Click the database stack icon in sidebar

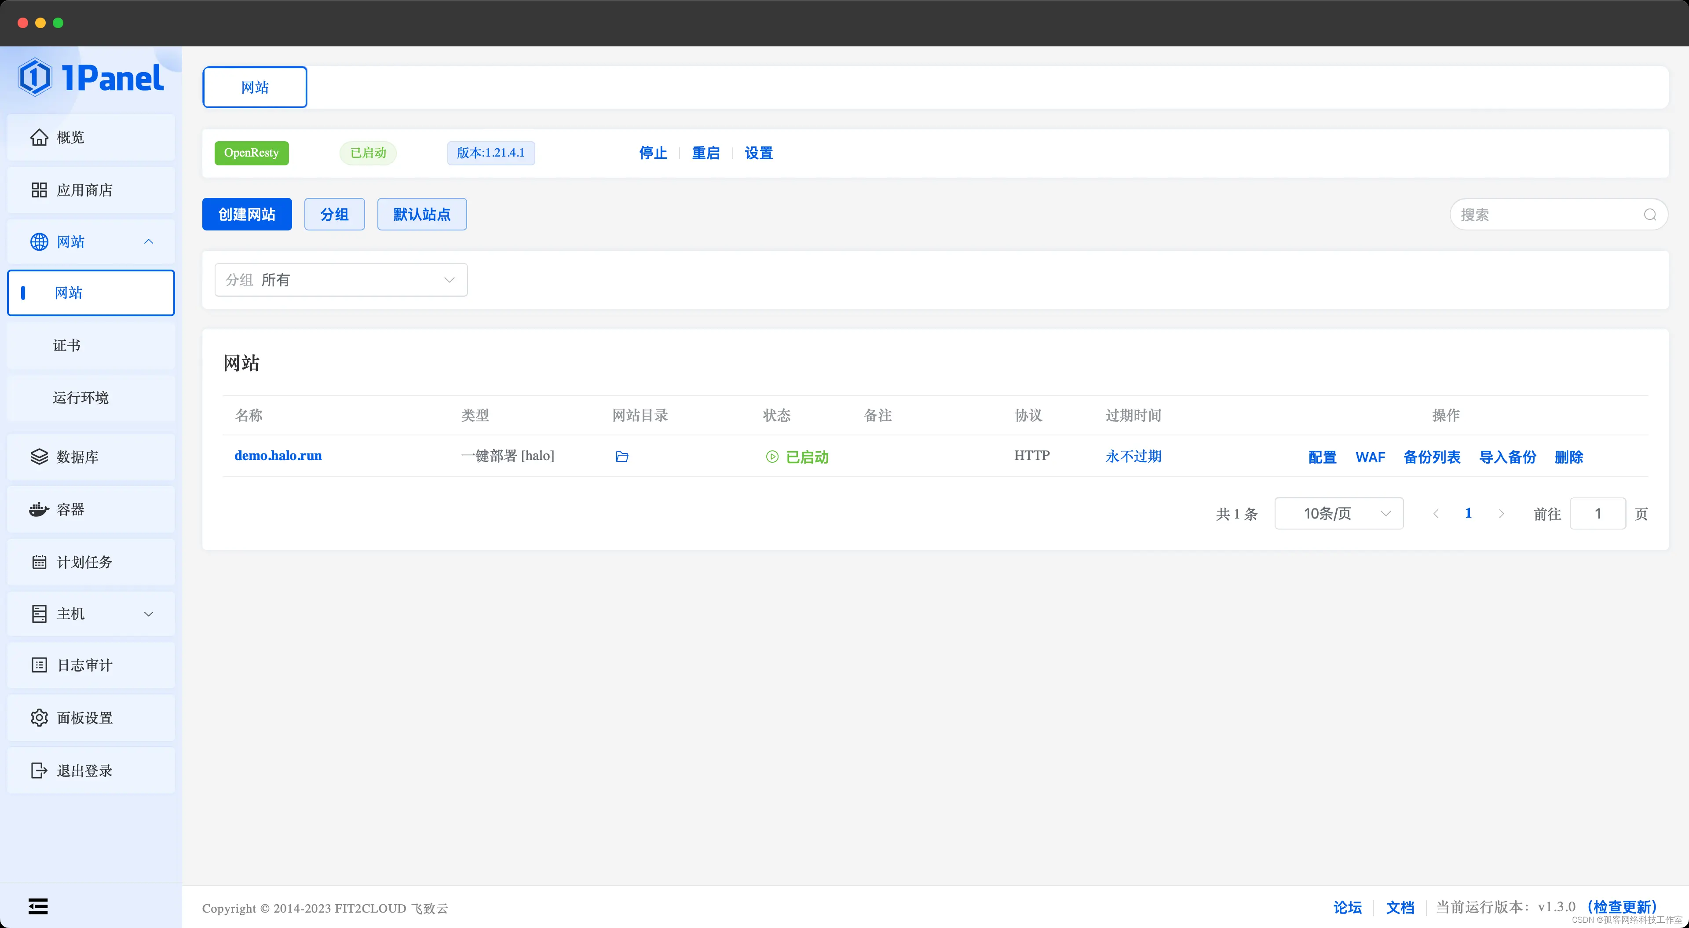tap(39, 457)
